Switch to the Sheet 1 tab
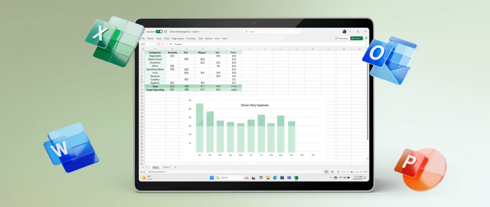The height and width of the screenshot is (207, 490). tap(155, 167)
